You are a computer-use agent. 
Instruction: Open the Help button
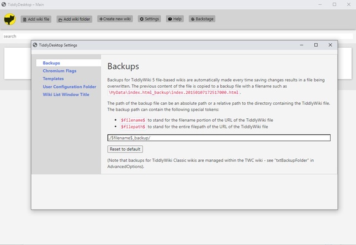click(174, 19)
